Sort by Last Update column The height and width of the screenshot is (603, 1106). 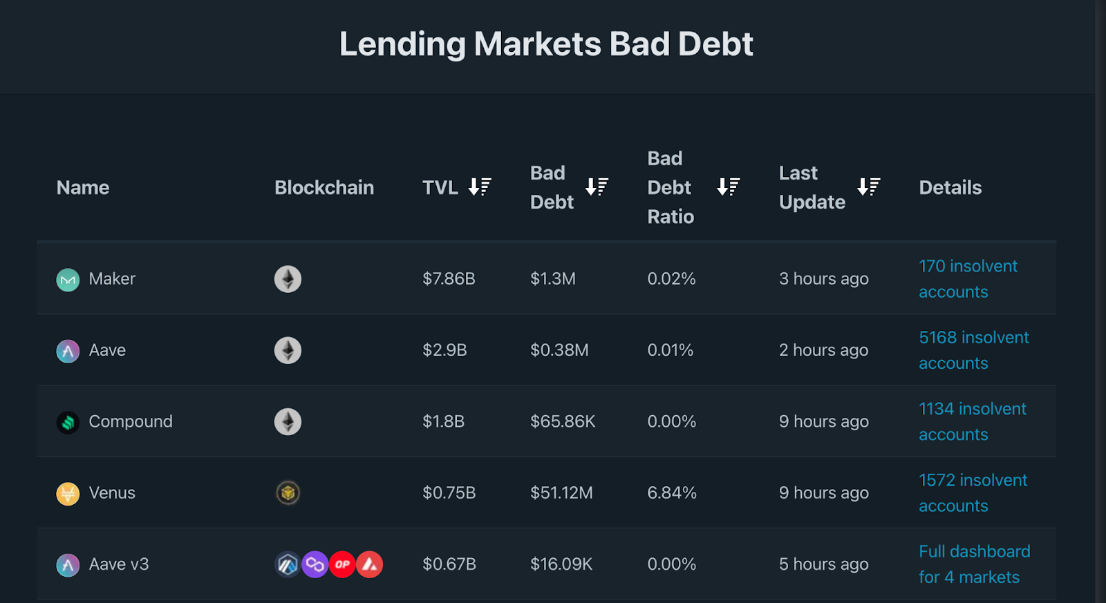pyautogui.click(x=868, y=187)
